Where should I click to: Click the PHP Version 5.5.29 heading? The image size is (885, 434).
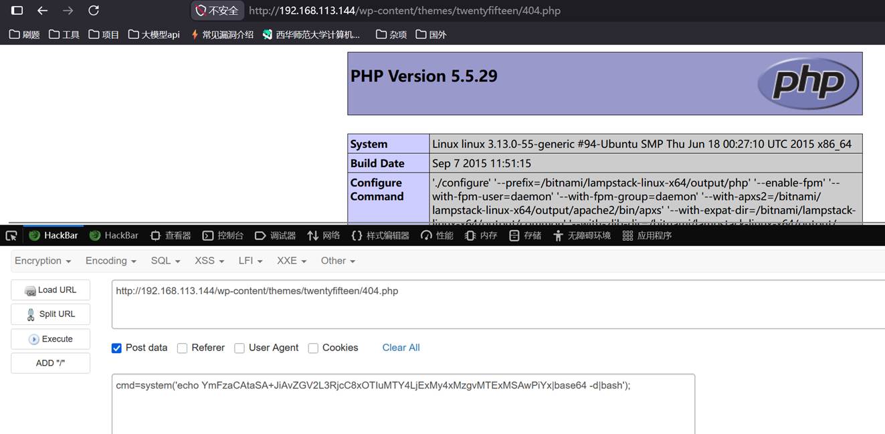pos(423,76)
